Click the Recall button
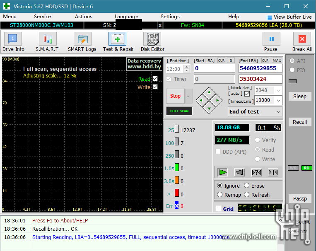This screenshot has height=251, width=316. tap(300, 122)
